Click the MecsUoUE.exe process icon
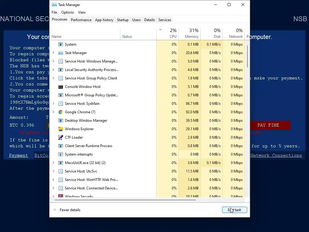Image resolution: width=309 pixels, height=232 pixels. [x=60, y=163]
